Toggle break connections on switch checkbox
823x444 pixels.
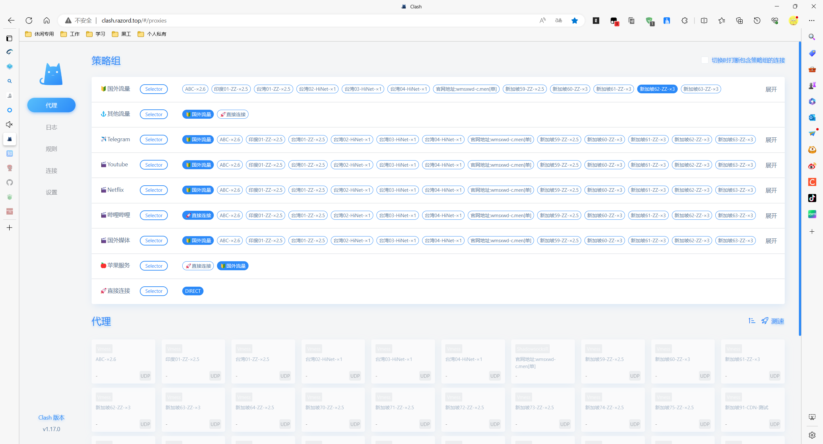[x=705, y=60]
